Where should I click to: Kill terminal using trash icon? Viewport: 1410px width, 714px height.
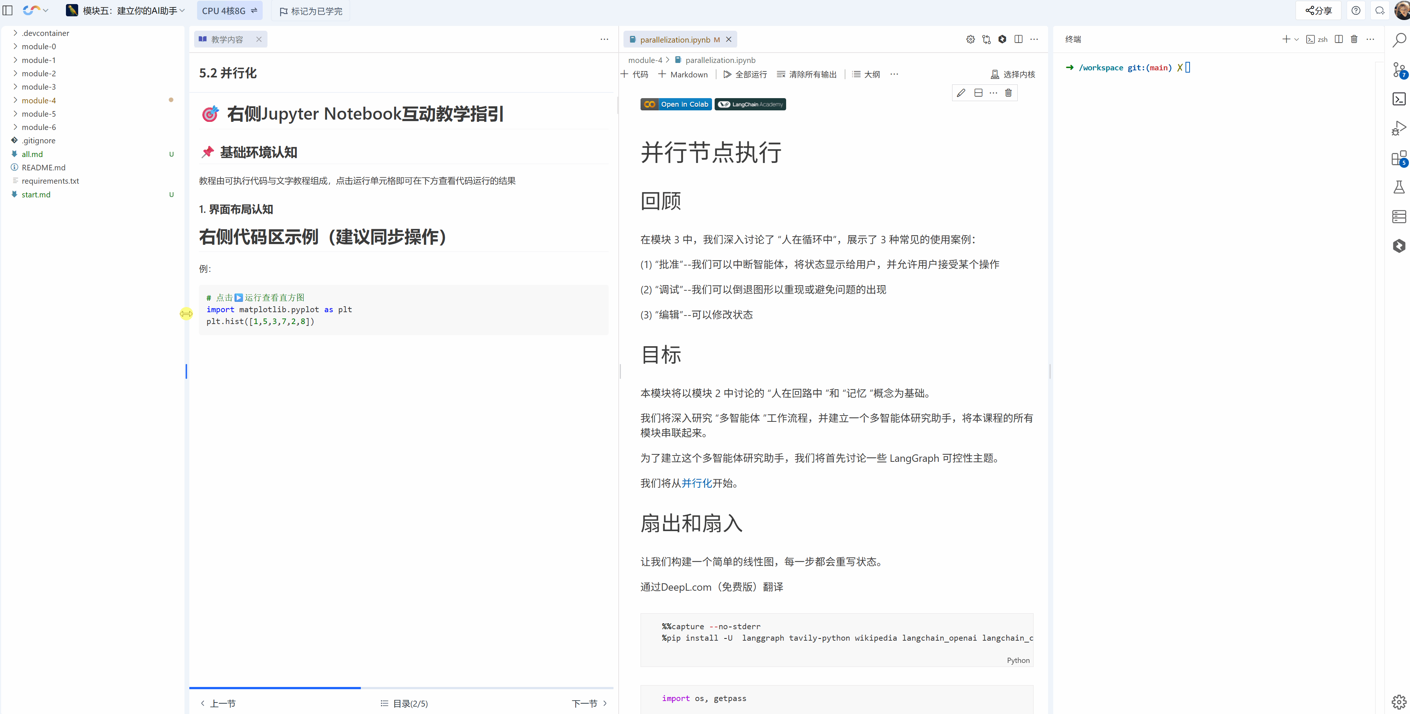tap(1354, 39)
